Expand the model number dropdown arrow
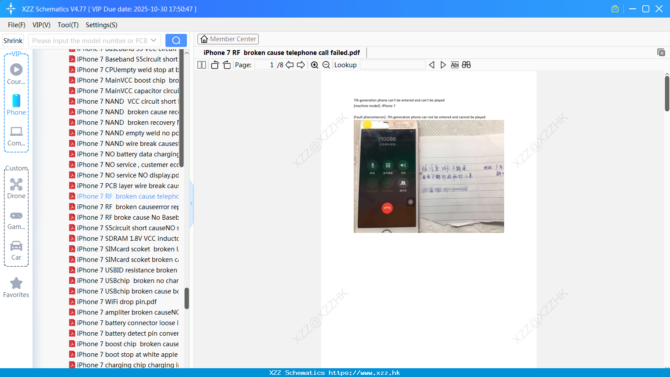This screenshot has width=670, height=377. pyautogui.click(x=154, y=40)
